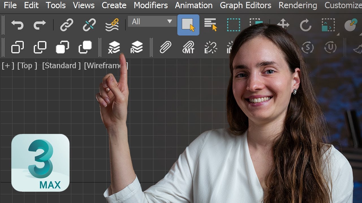
Task: Open the Graph Editors menu
Action: pos(245,5)
